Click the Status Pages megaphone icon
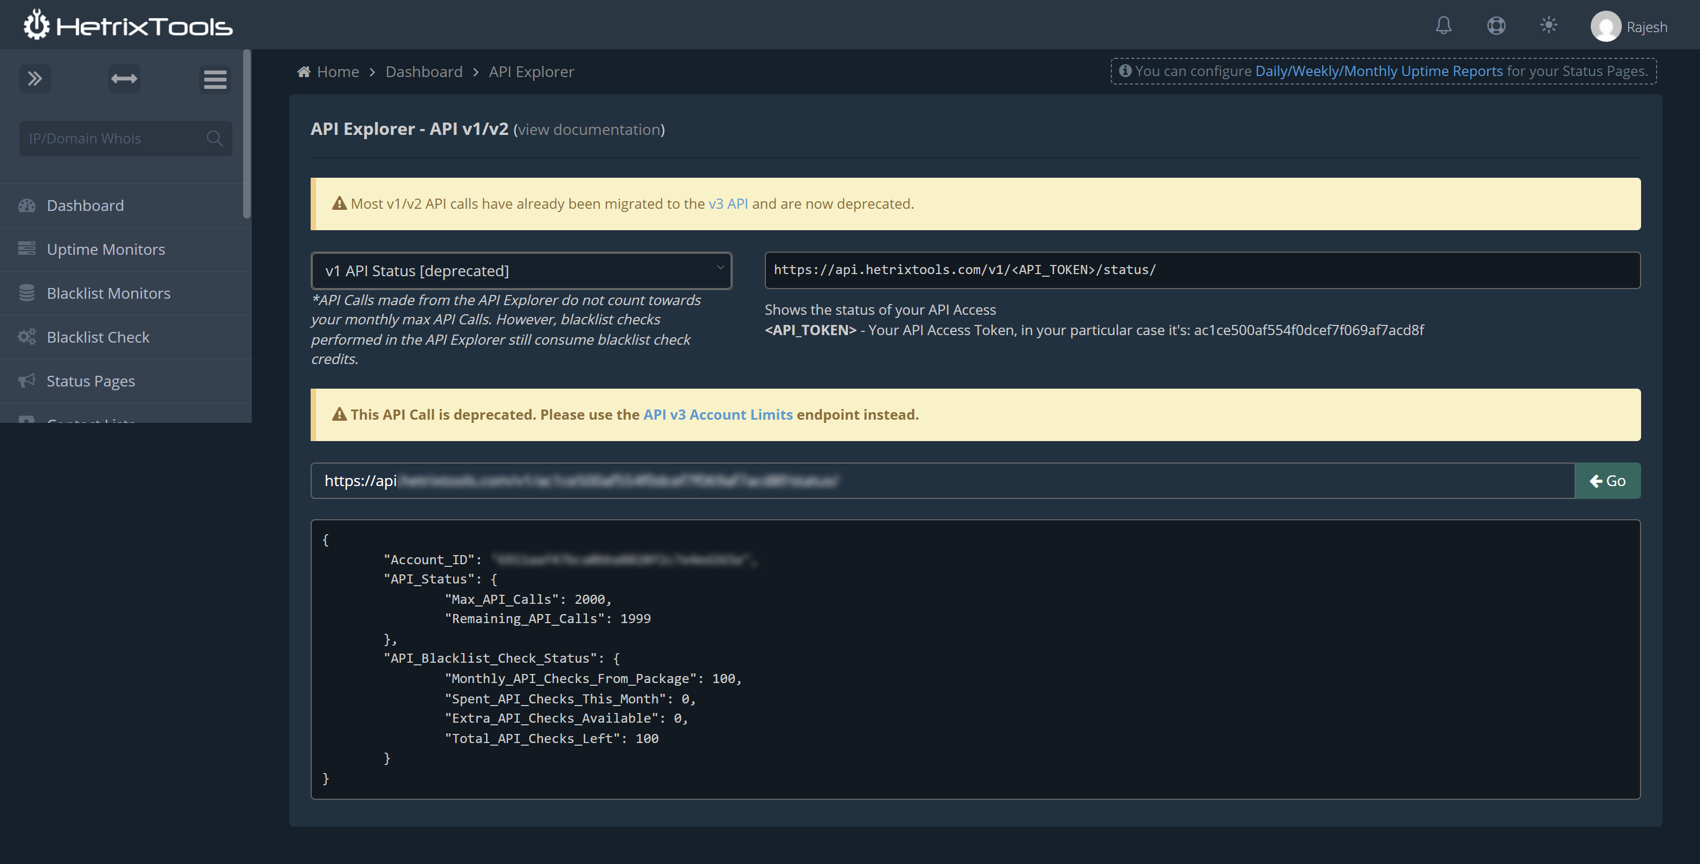1700x864 pixels. [x=26, y=381]
